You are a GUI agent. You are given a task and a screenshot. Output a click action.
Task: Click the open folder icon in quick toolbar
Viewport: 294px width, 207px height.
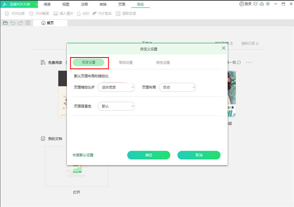tap(5, 23)
